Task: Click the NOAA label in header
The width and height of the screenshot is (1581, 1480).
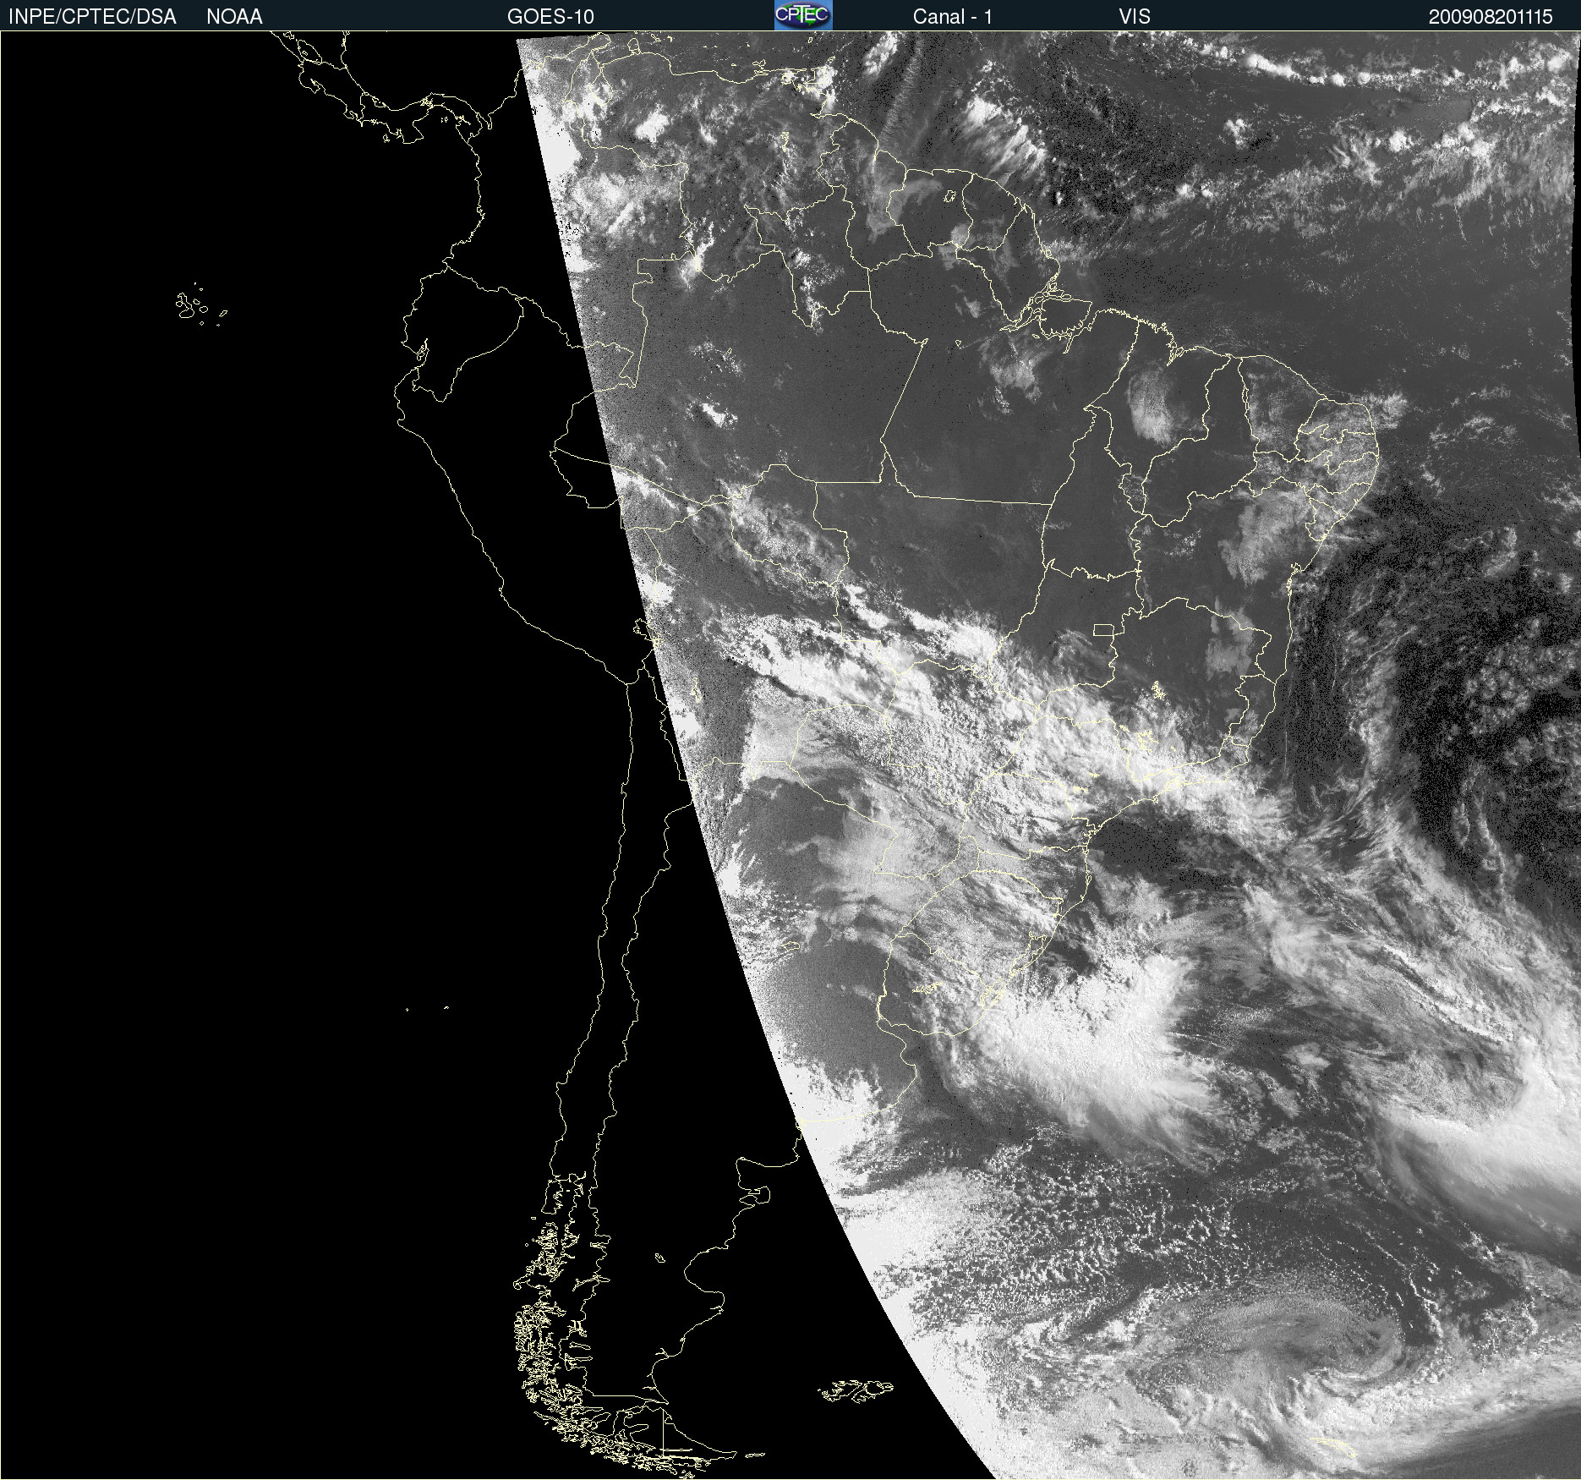Action: pyautogui.click(x=234, y=17)
